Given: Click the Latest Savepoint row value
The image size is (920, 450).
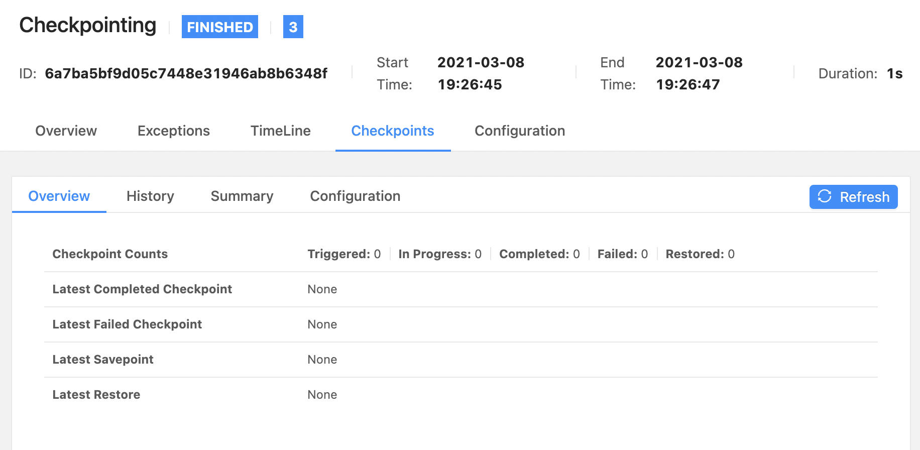Looking at the screenshot, I should click(x=322, y=360).
